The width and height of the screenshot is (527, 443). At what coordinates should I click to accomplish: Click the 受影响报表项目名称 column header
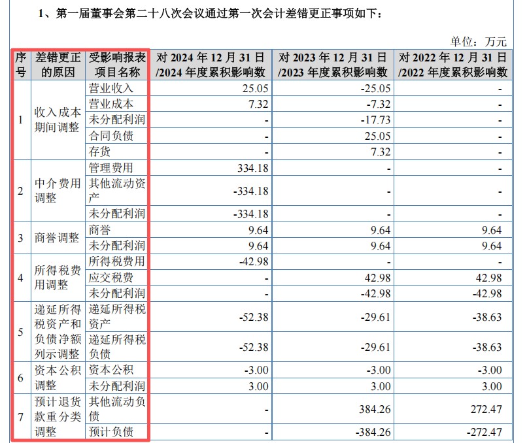click(x=117, y=64)
